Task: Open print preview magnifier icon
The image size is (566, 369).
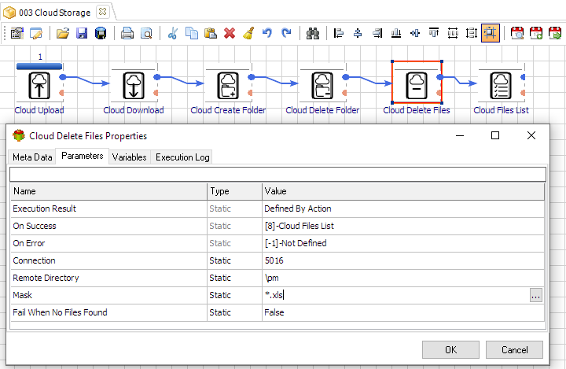Action: point(146,33)
